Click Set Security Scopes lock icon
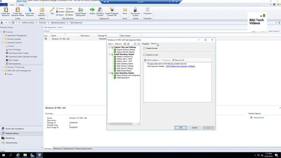Viewport: 281px width, 158px height. pyautogui.click(x=135, y=10)
